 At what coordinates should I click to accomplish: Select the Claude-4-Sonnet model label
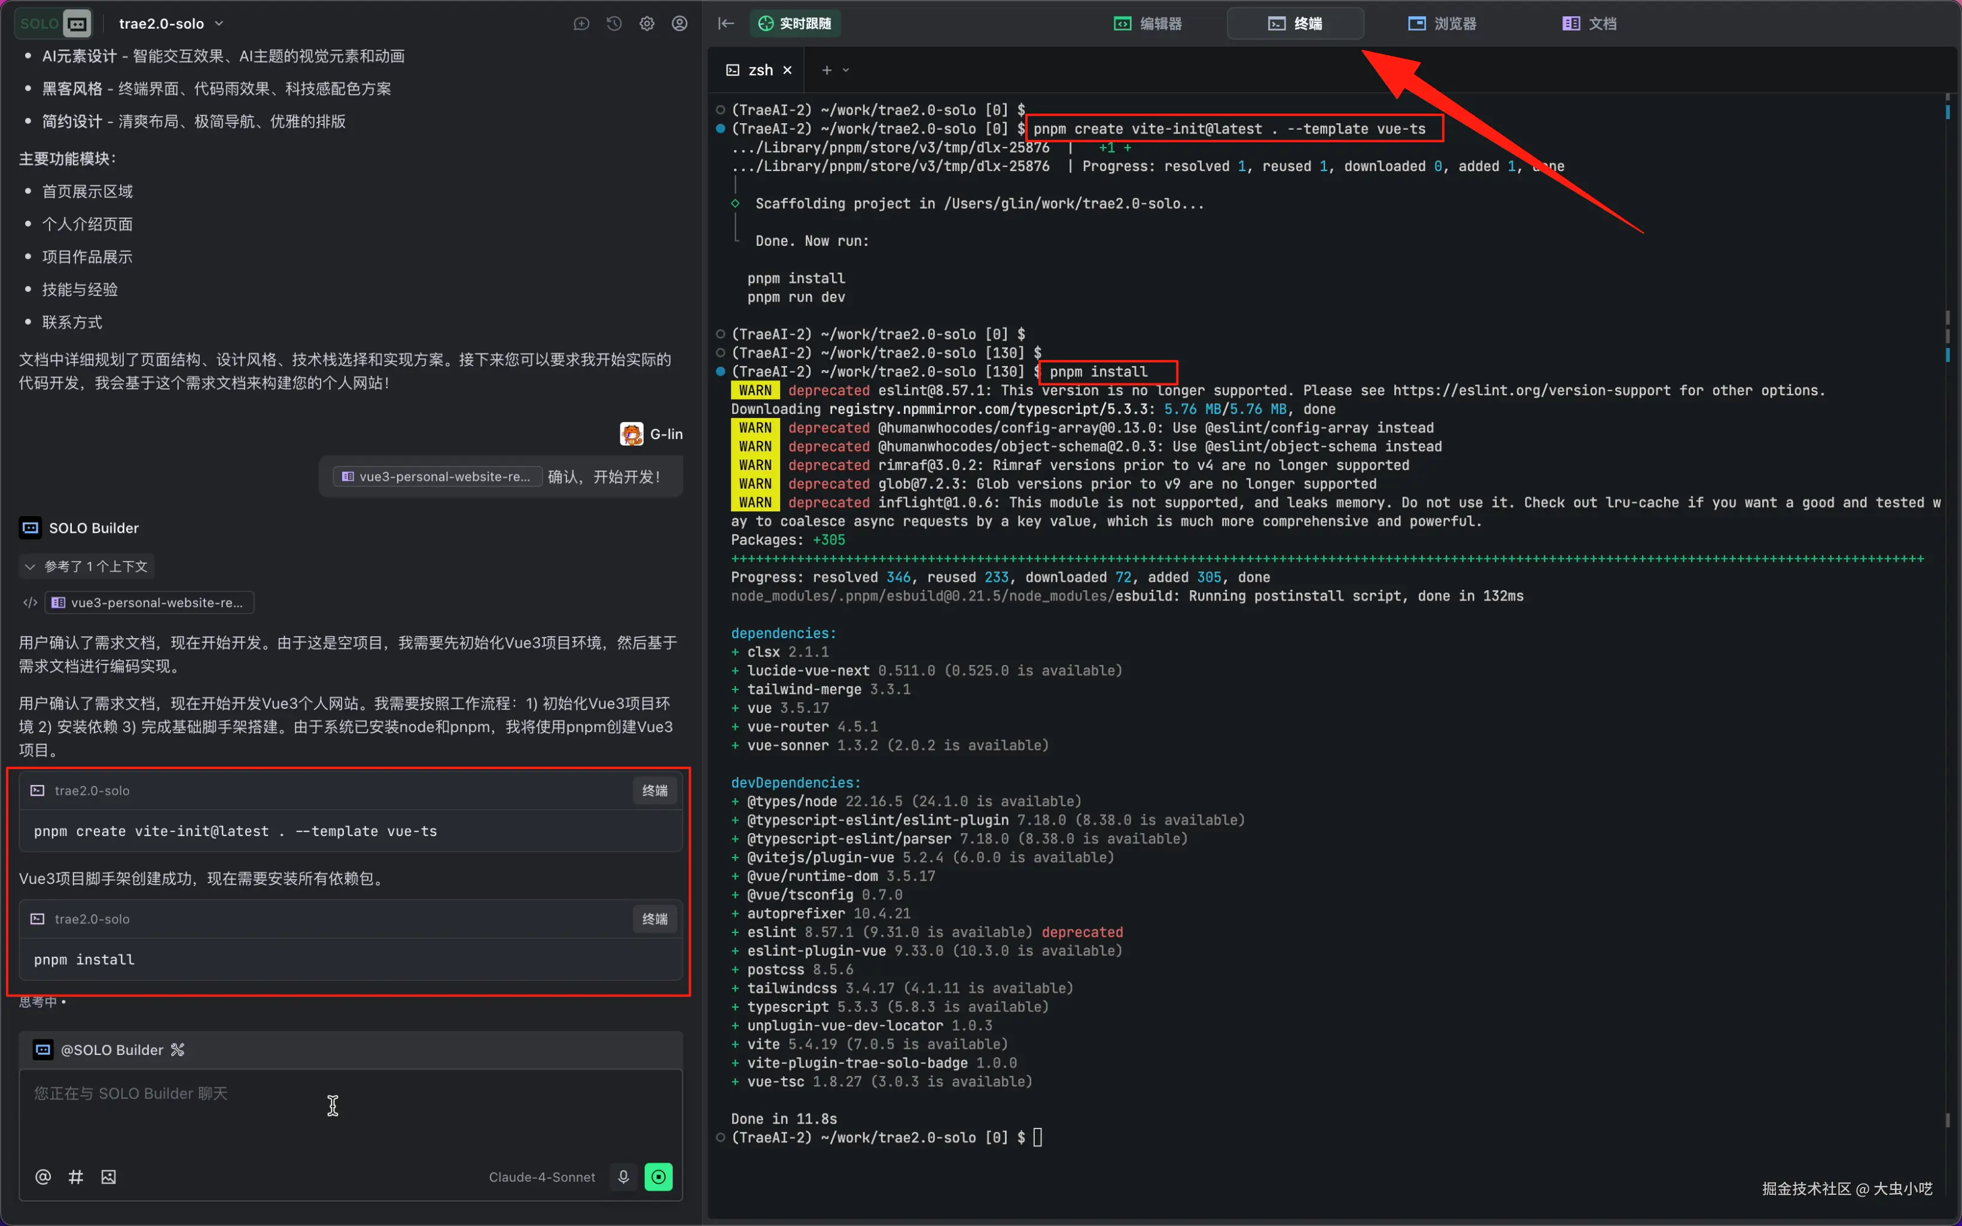[x=541, y=1176]
